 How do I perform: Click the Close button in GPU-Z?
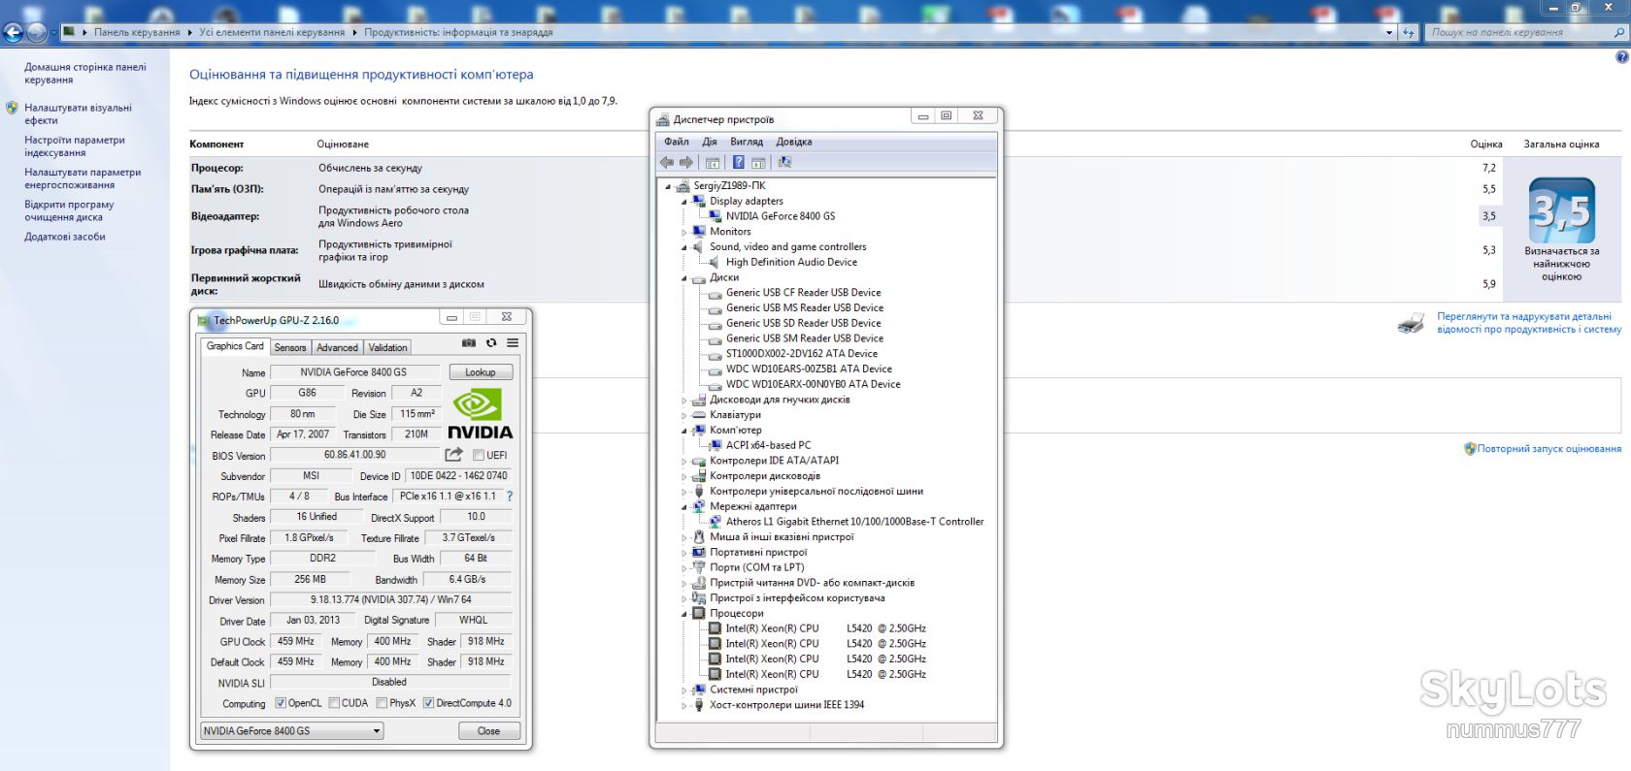[488, 731]
